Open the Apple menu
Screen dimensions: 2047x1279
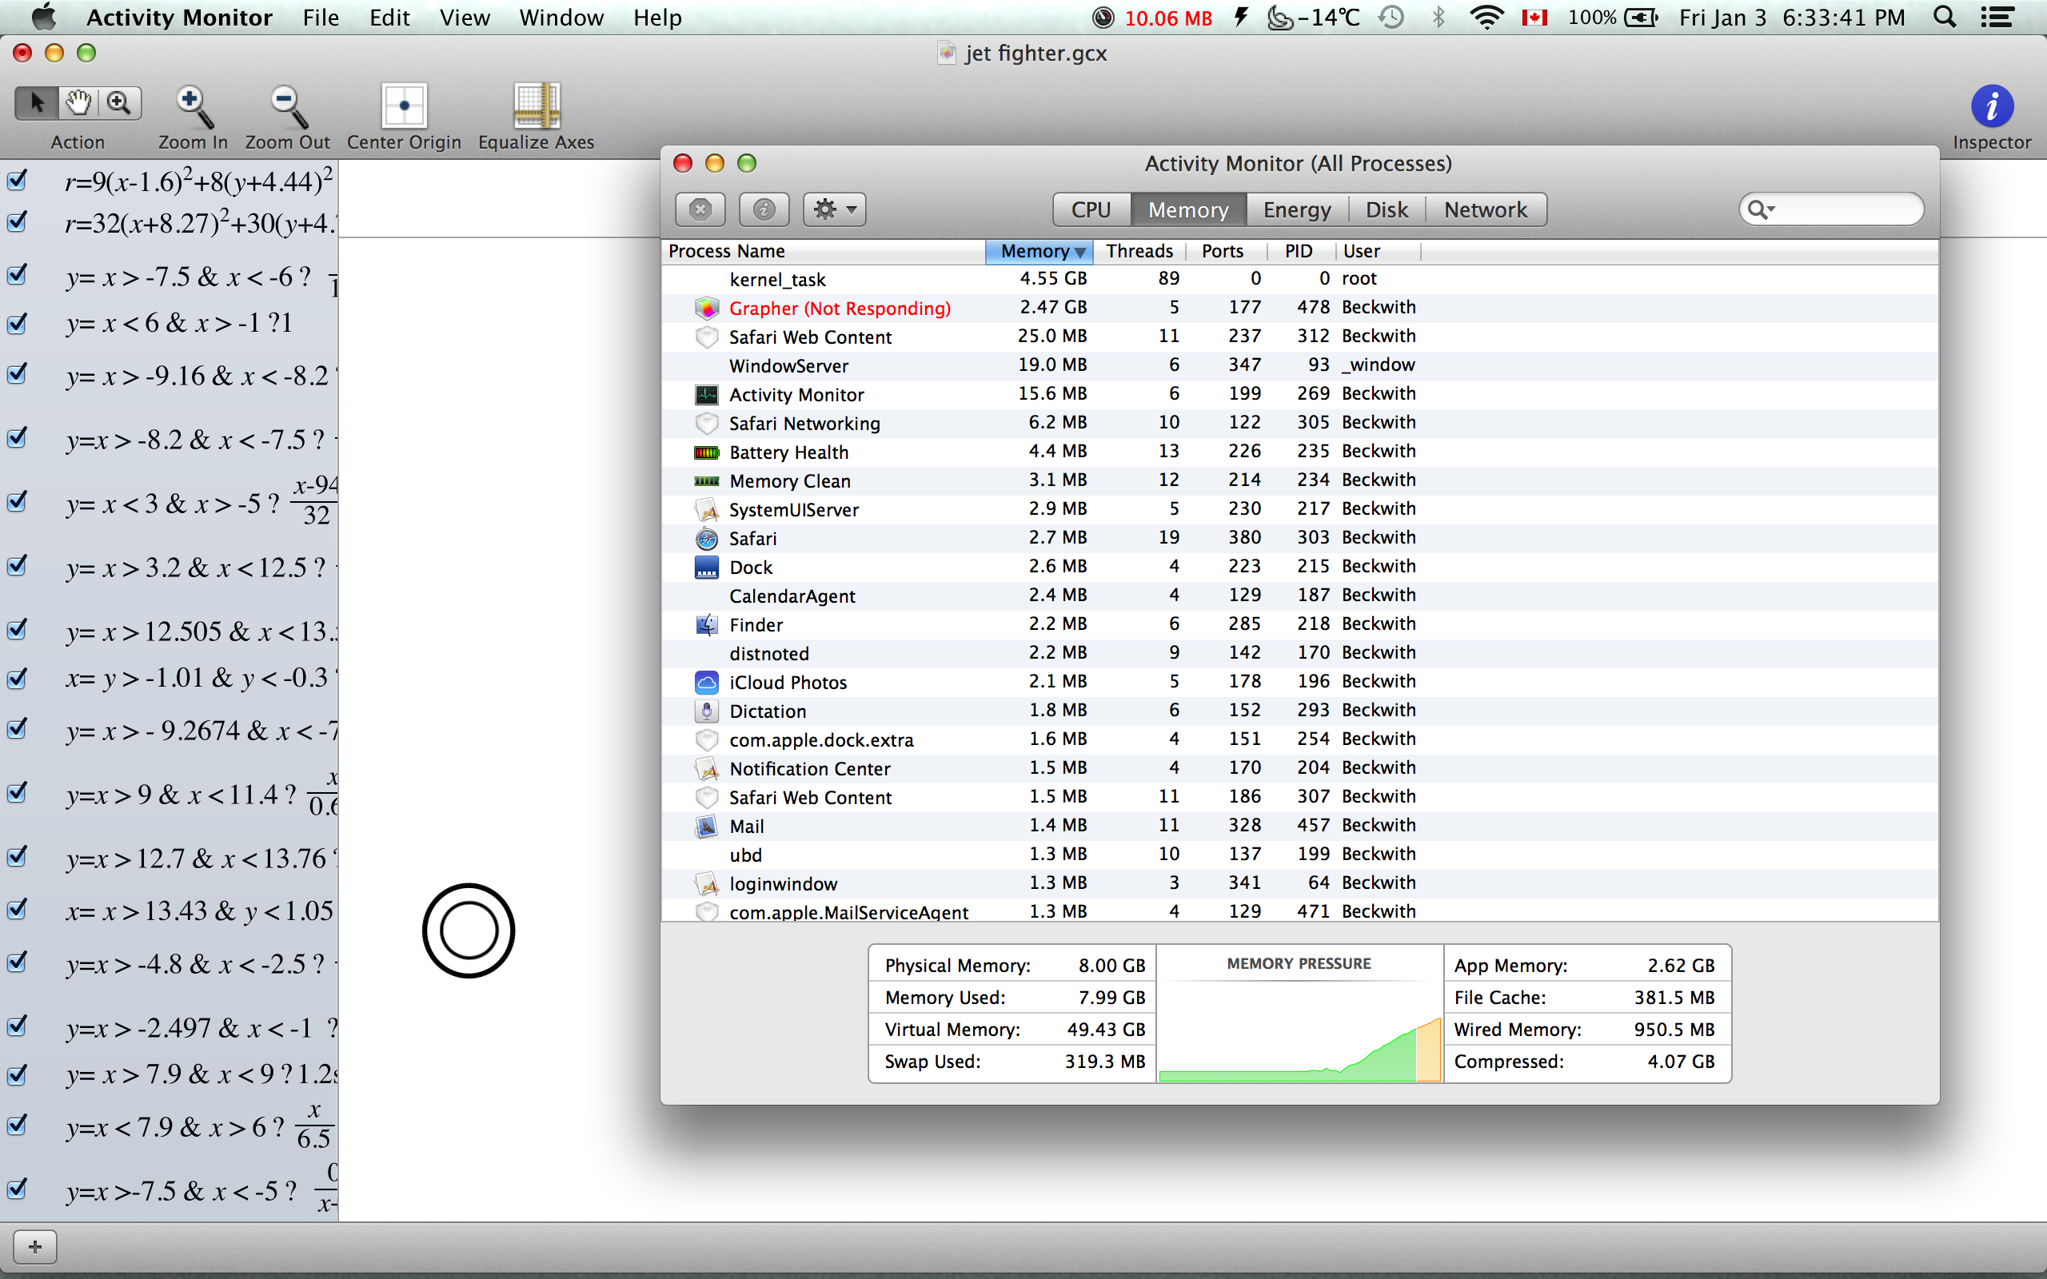point(43,18)
